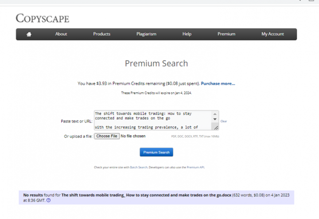The width and height of the screenshot is (319, 219).
Task: Go to the home icon in the navigation bar
Action: click(29, 34)
